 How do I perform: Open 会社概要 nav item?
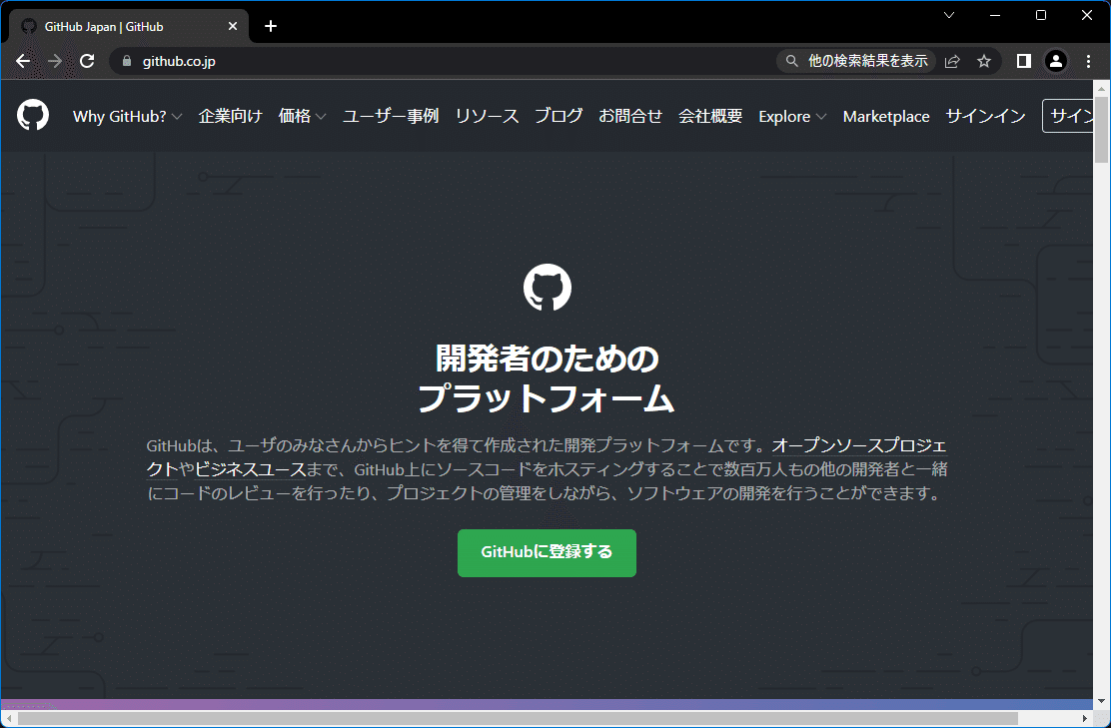tap(710, 116)
